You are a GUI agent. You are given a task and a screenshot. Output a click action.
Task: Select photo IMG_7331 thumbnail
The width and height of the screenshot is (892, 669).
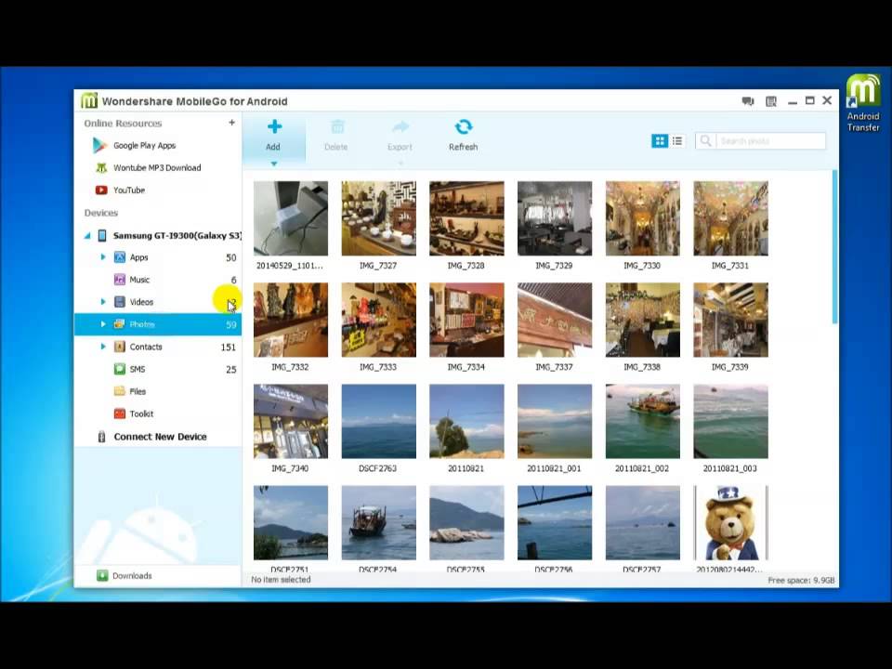tap(731, 218)
